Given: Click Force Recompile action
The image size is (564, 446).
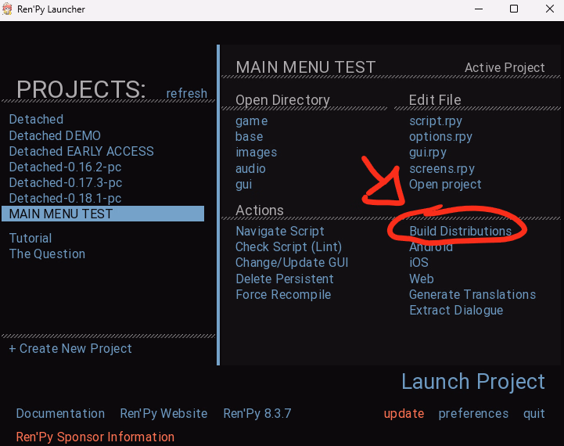Looking at the screenshot, I should (x=283, y=295).
